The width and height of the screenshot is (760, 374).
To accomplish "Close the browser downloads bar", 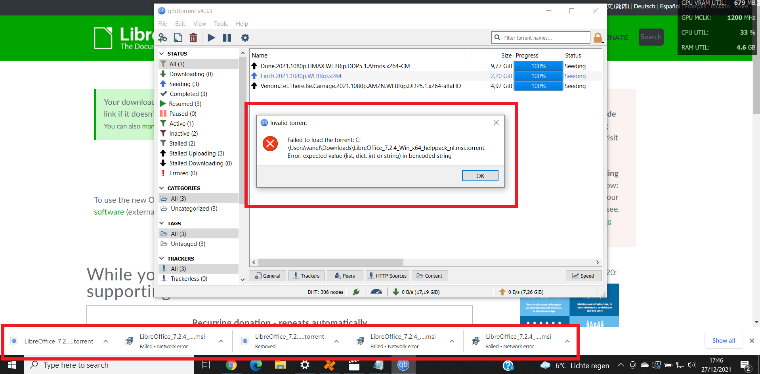I will click(751, 341).
